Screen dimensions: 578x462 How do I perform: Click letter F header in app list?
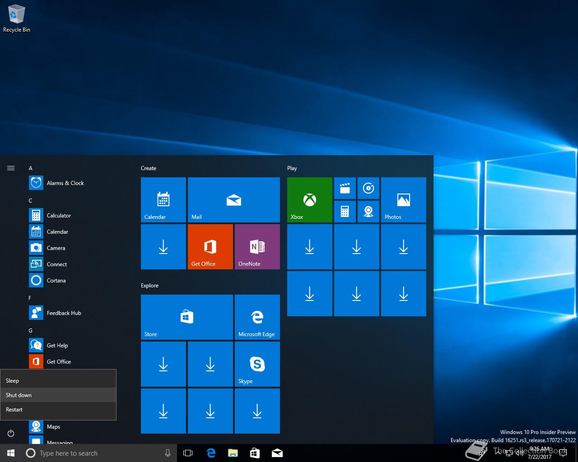coord(30,298)
